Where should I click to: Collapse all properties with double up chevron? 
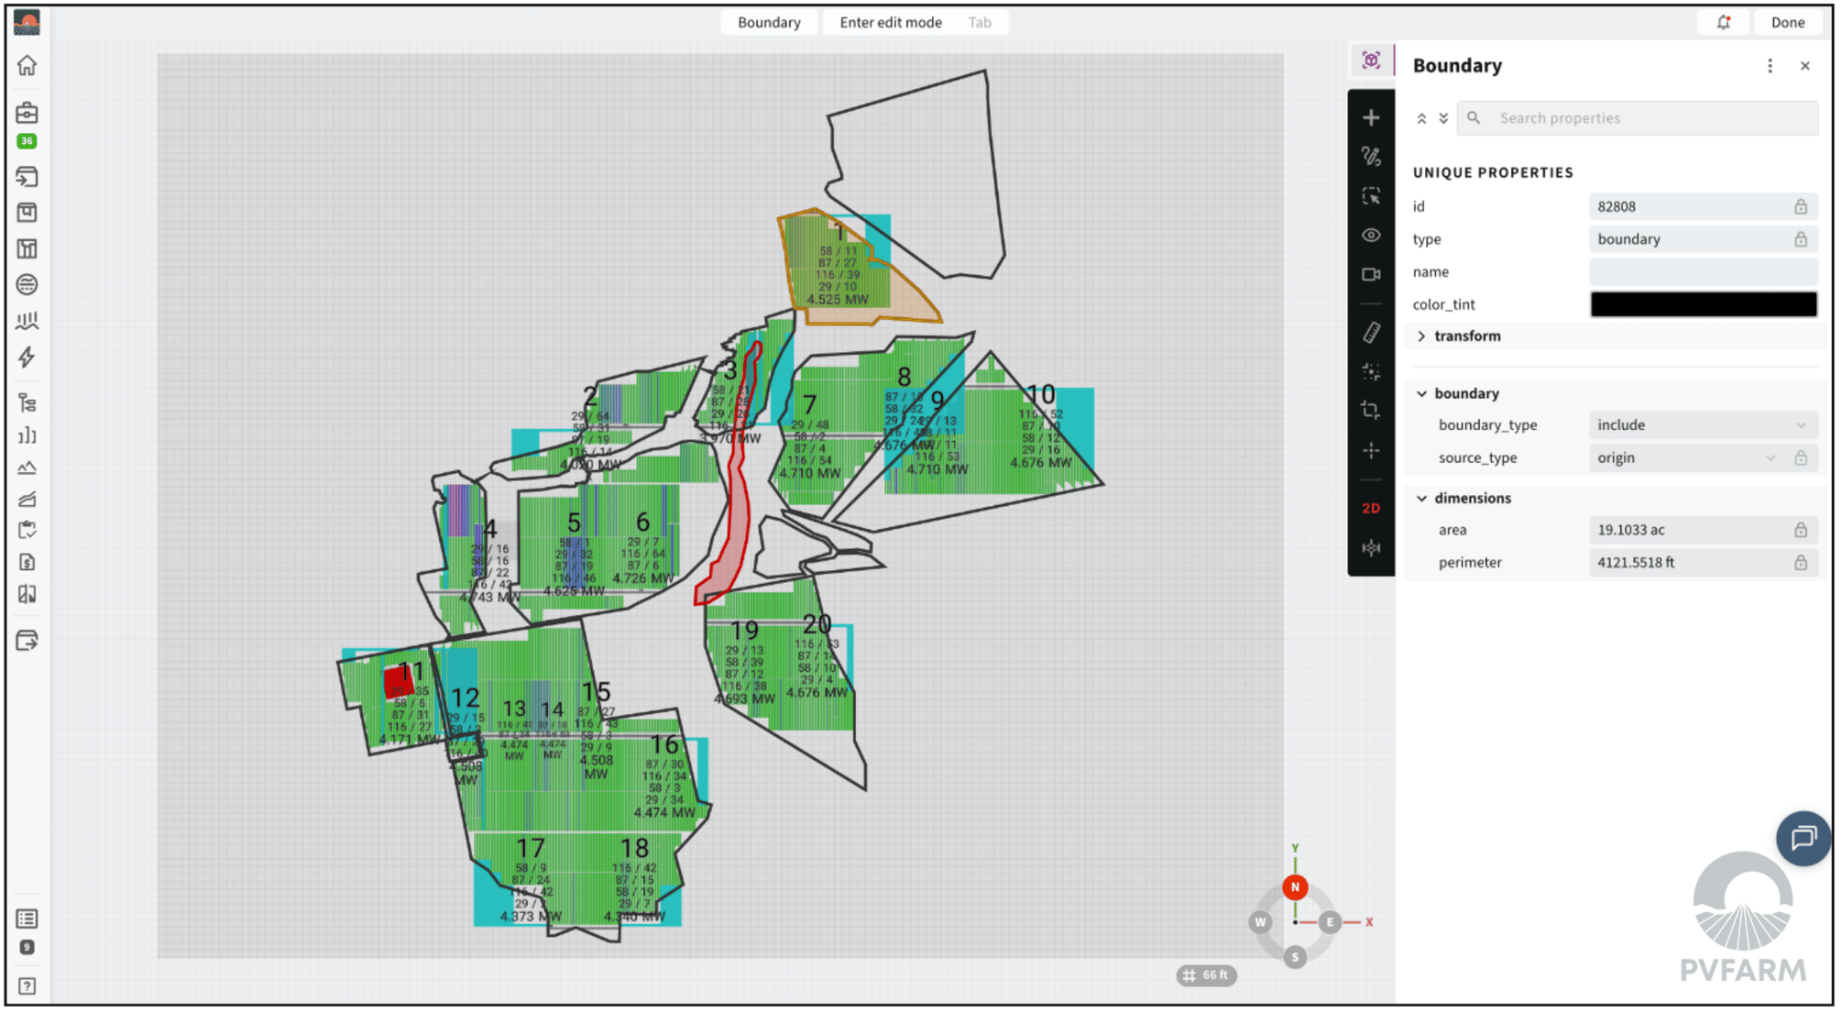(1421, 118)
